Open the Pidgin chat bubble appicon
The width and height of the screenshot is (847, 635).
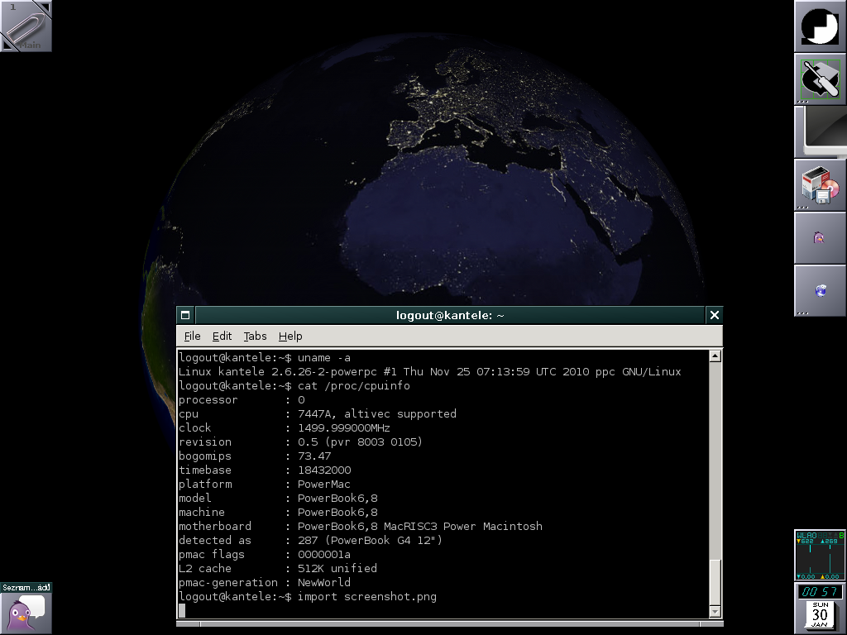click(26, 609)
